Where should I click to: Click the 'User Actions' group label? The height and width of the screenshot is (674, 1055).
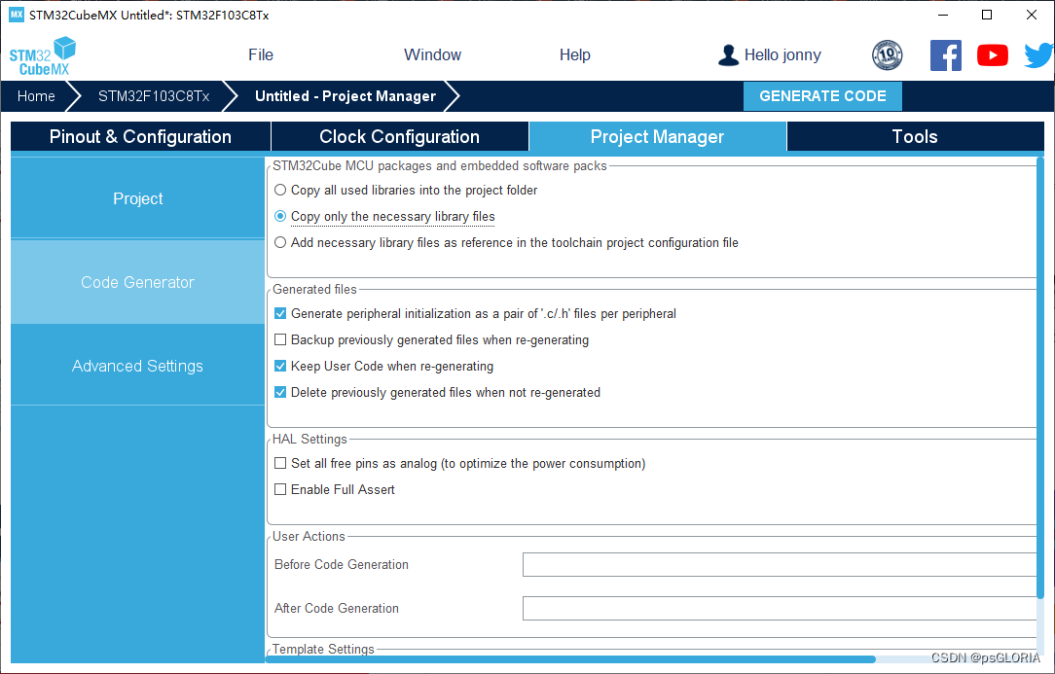tap(309, 536)
